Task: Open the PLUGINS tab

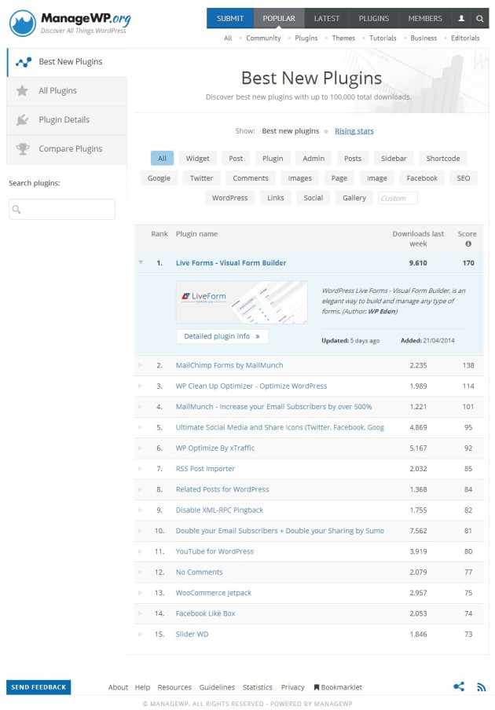Action: coord(374,19)
